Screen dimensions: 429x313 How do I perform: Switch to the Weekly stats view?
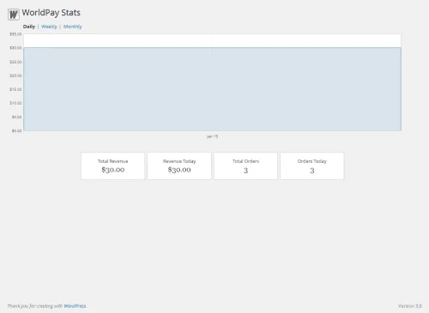[x=49, y=27]
